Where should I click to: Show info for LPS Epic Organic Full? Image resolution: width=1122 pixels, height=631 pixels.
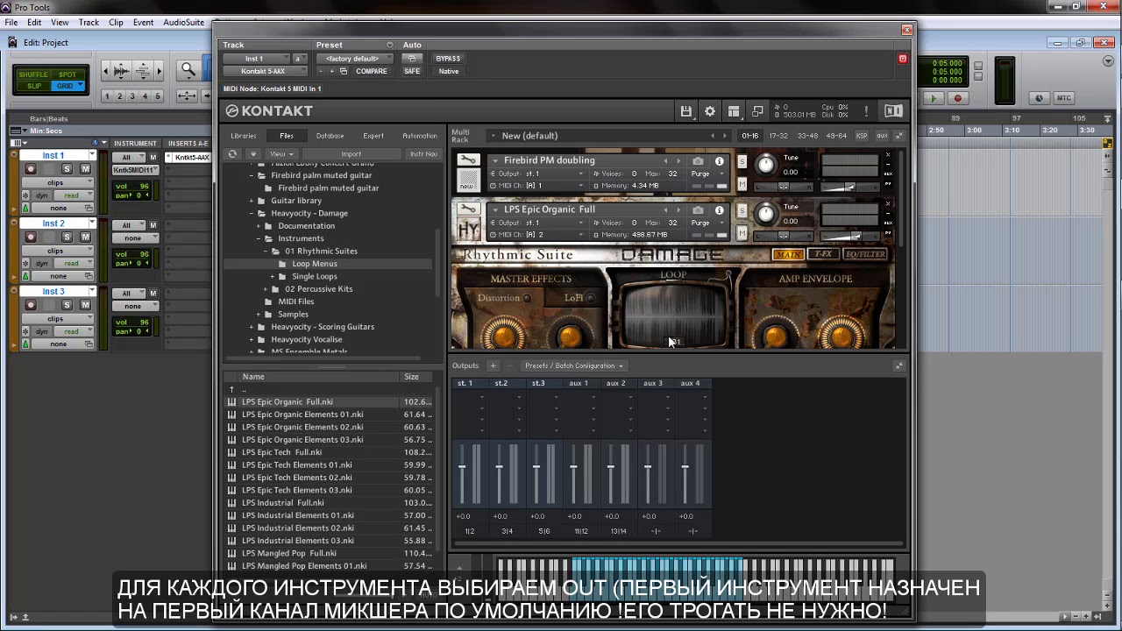click(719, 210)
